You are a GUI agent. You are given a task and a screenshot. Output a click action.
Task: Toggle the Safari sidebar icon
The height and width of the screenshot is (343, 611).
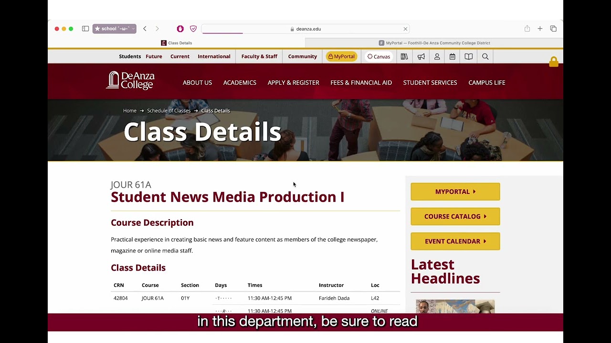(x=85, y=29)
